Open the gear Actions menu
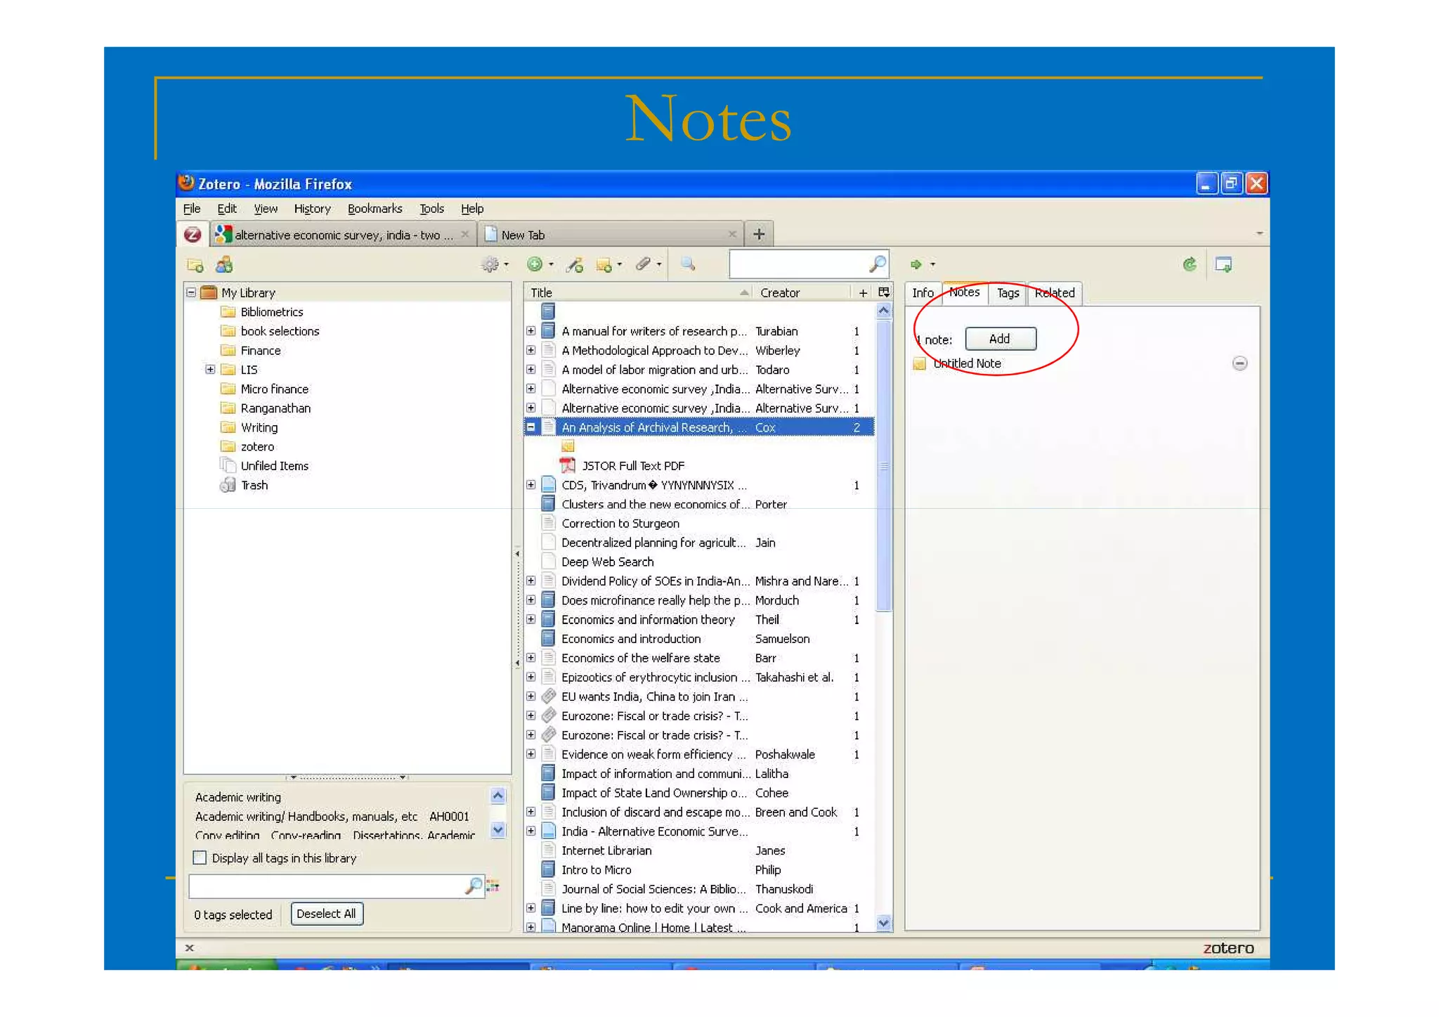The height and width of the screenshot is (1017, 1439). [x=490, y=265]
